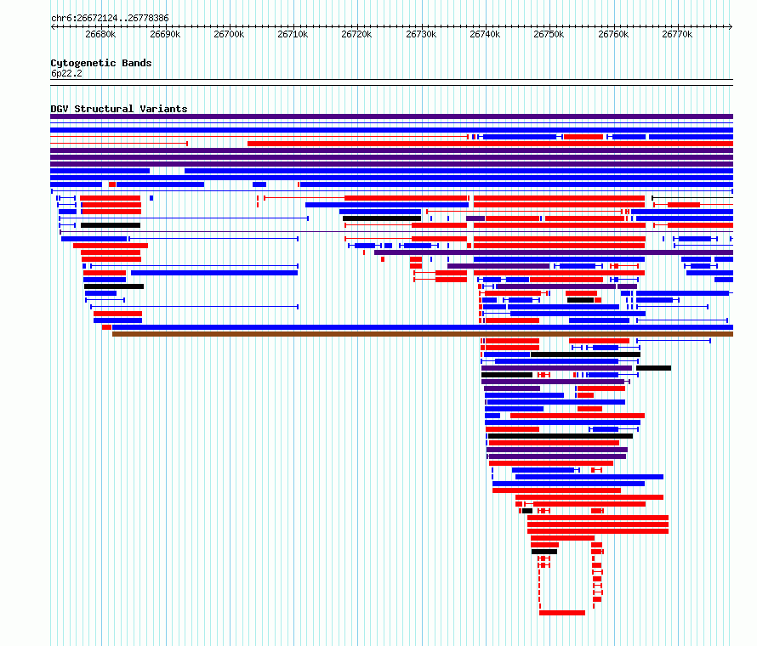The height and width of the screenshot is (646, 757).
Task: Click the 26730k ruler tick label
Action: [421, 34]
